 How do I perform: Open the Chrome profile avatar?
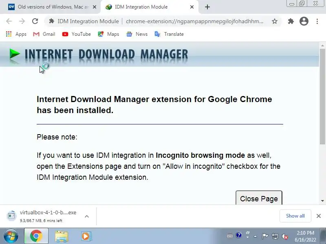(304, 21)
